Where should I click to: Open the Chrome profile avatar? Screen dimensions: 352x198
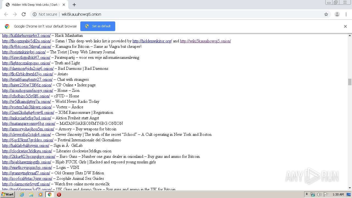[337, 14]
